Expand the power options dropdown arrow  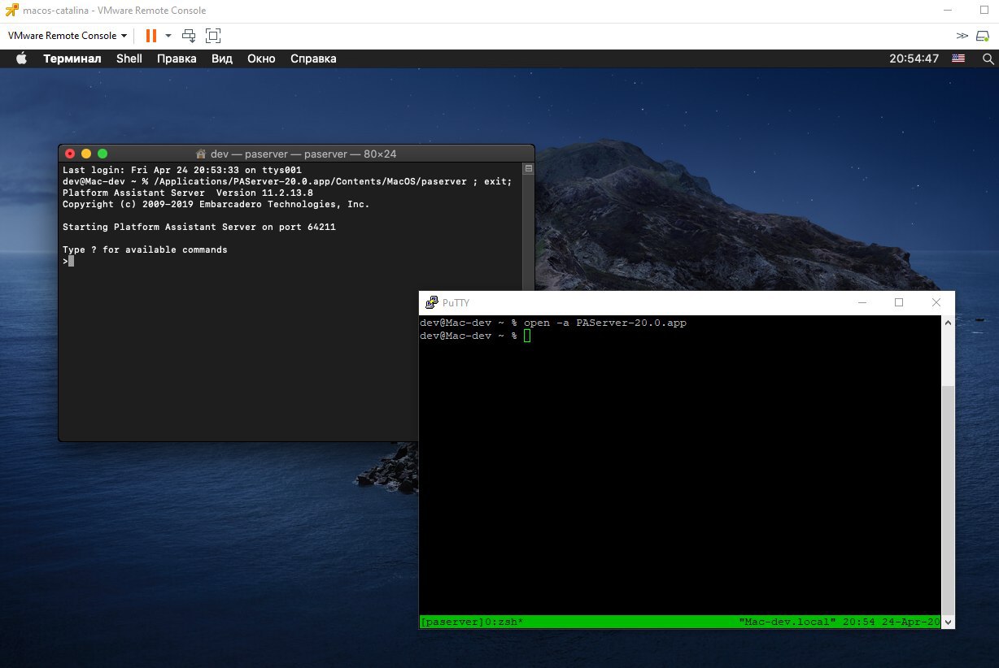coord(168,36)
